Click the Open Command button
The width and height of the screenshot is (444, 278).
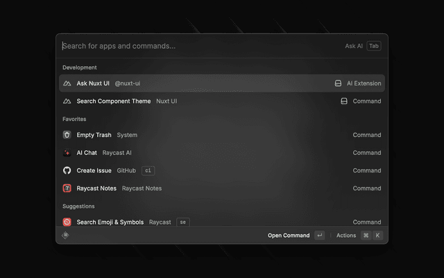click(x=289, y=236)
